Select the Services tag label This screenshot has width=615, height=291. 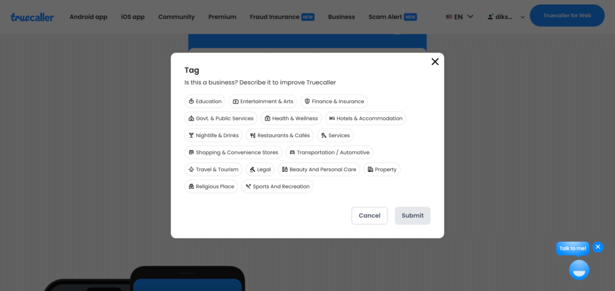339,135
